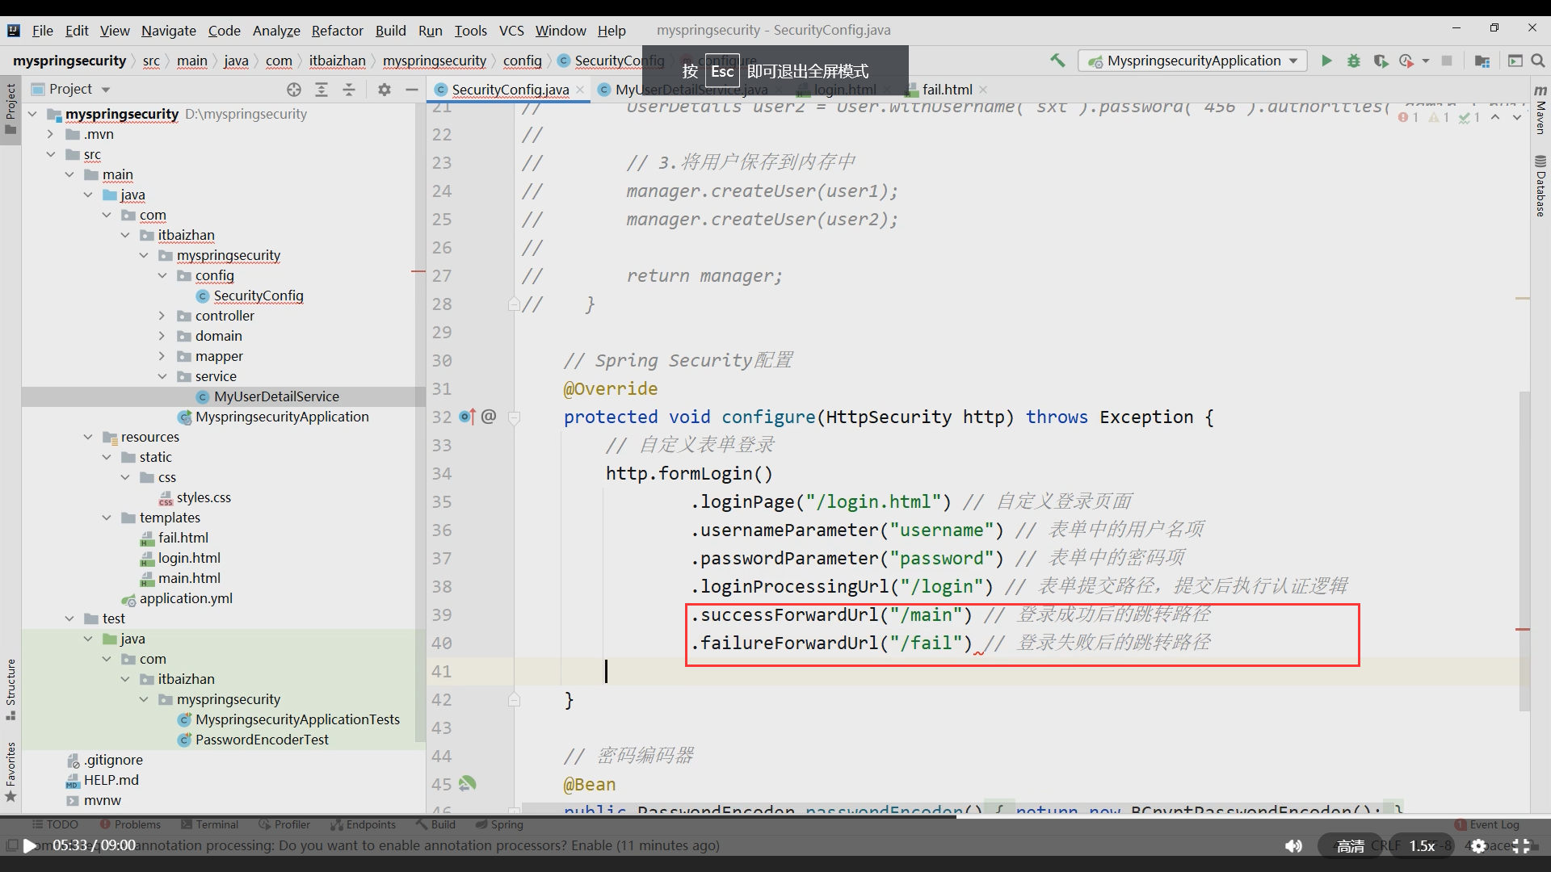Switch to SecurityConfig.java editor tab
The image size is (1551, 872).
tap(510, 90)
